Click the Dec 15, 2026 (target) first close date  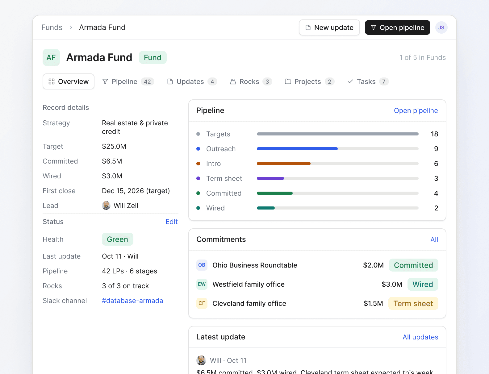click(x=136, y=191)
